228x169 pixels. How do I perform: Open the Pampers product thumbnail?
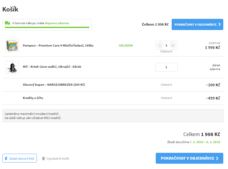coord(12,46)
